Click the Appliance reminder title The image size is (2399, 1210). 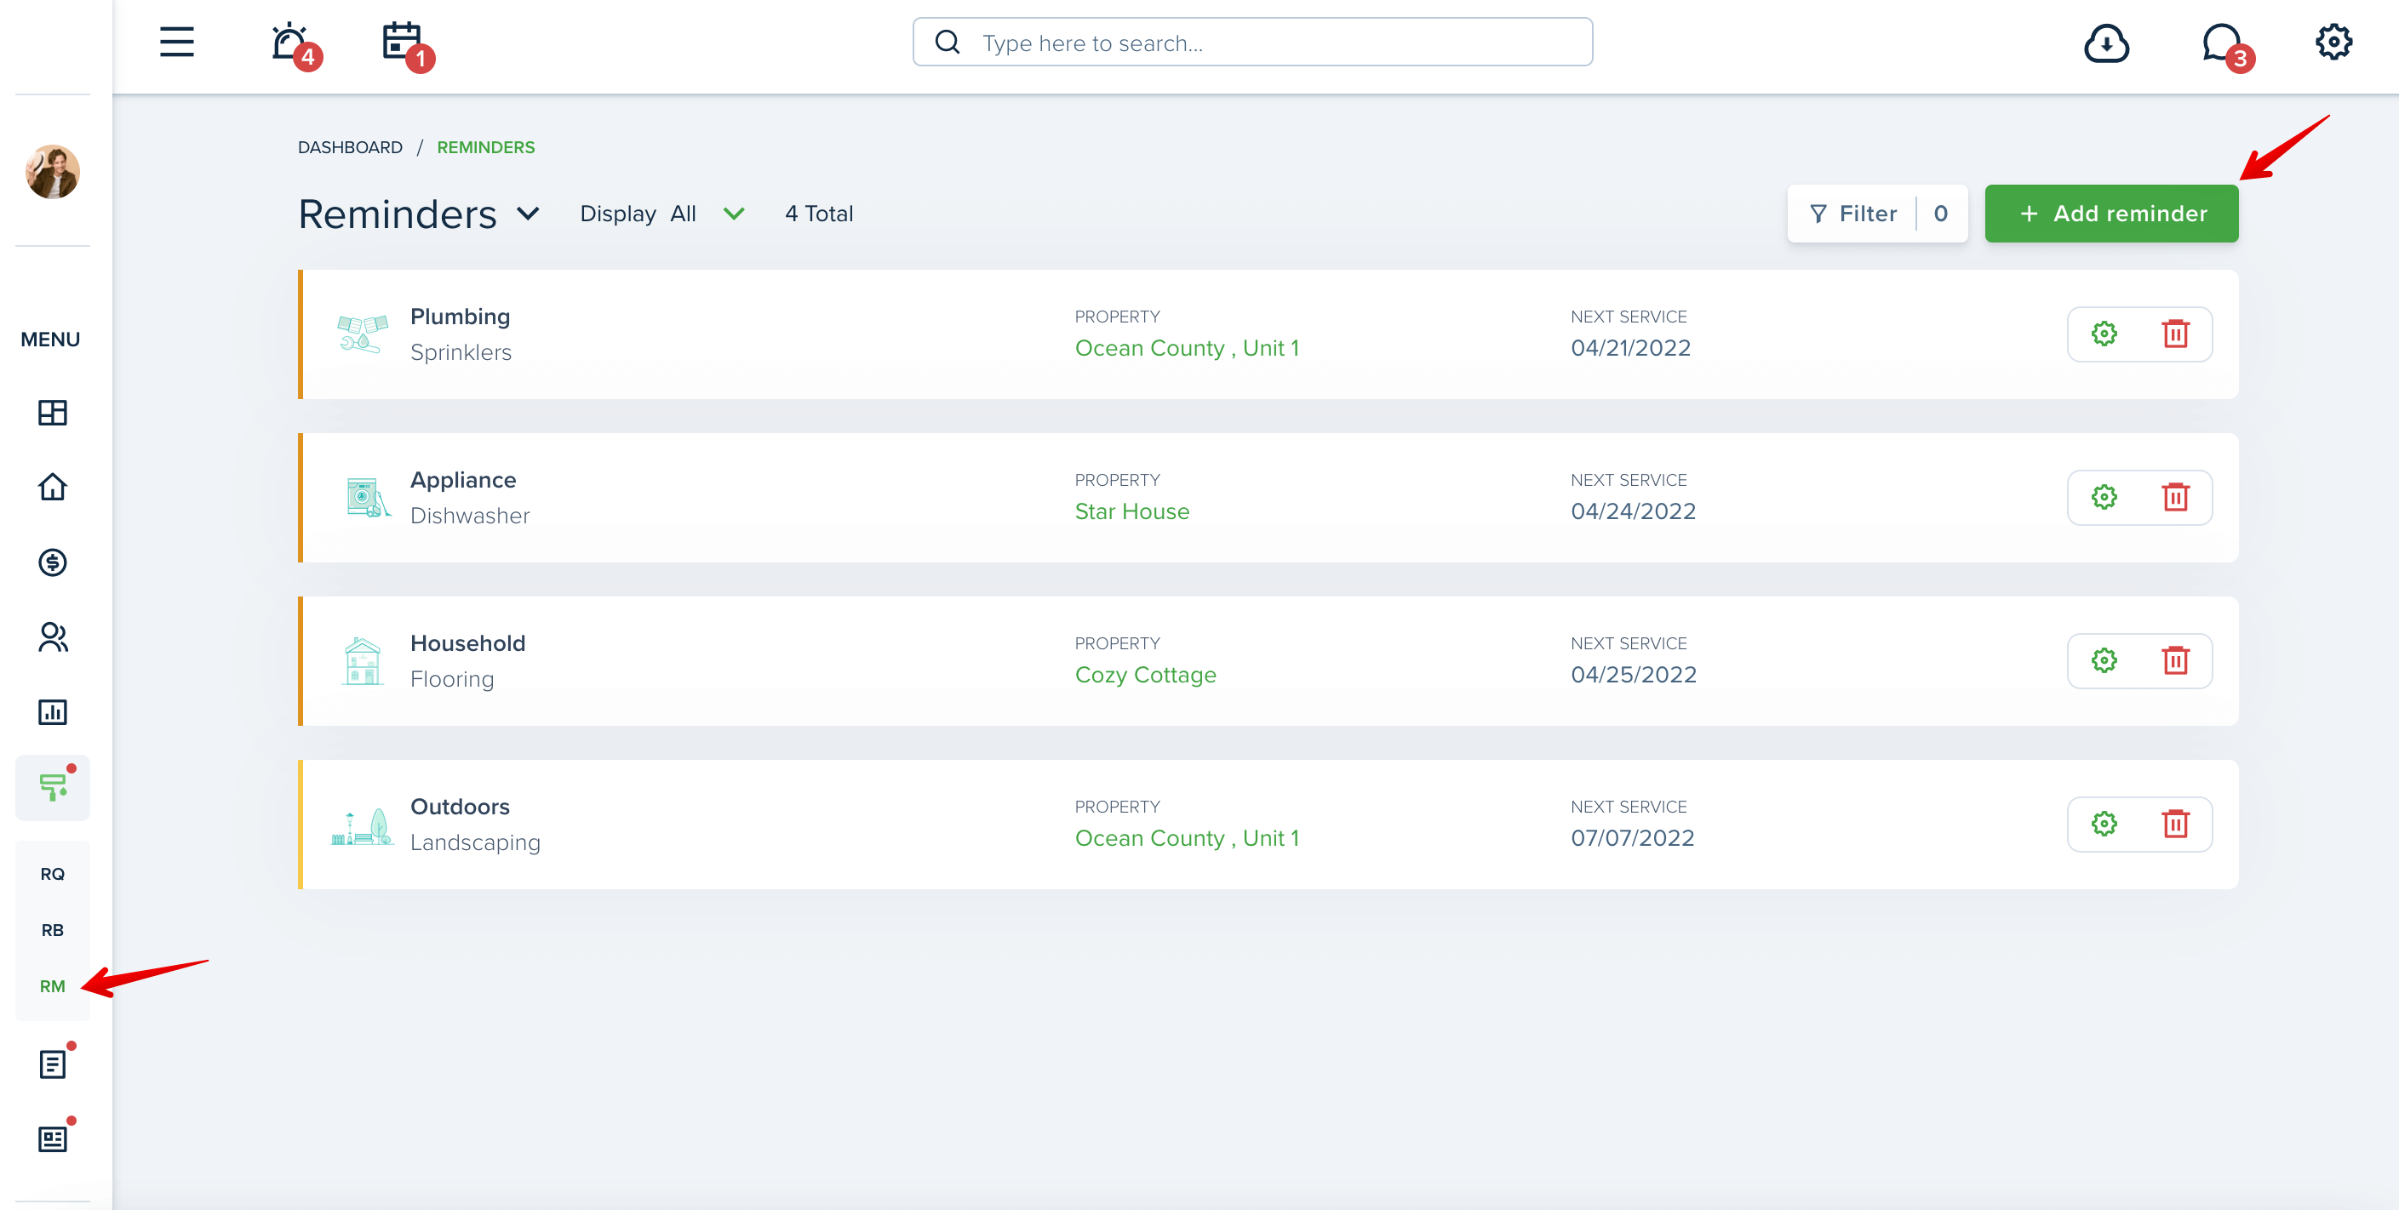point(463,480)
